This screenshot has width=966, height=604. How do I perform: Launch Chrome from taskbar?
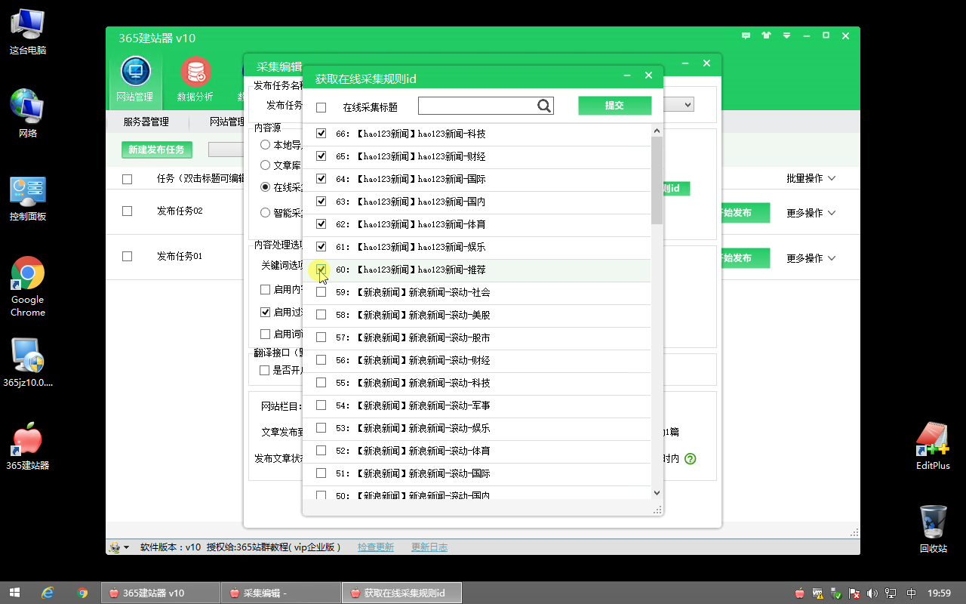click(x=83, y=593)
